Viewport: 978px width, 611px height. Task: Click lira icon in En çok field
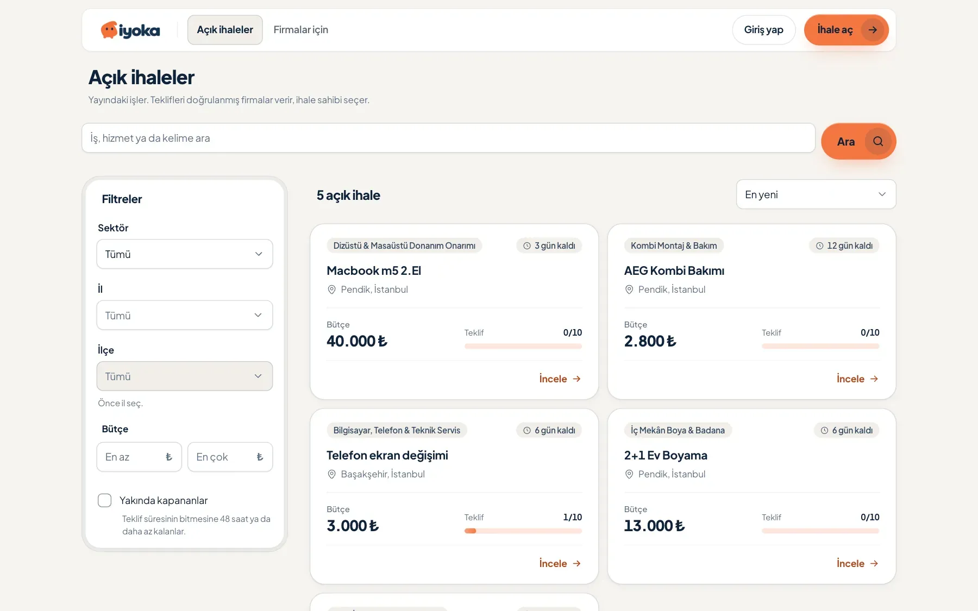pyautogui.click(x=260, y=457)
